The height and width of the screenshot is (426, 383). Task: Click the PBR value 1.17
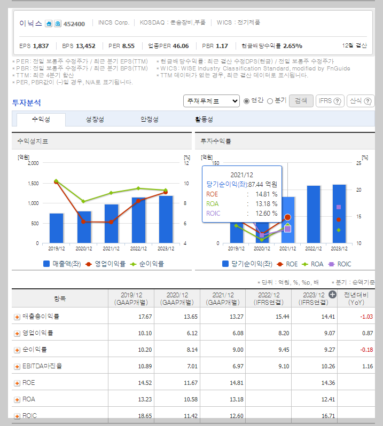click(222, 46)
